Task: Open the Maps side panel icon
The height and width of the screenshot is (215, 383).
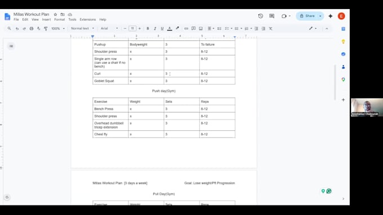Action: [x=343, y=80]
